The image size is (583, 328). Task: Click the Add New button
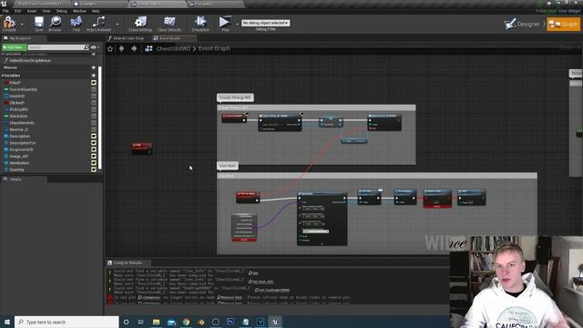click(15, 47)
